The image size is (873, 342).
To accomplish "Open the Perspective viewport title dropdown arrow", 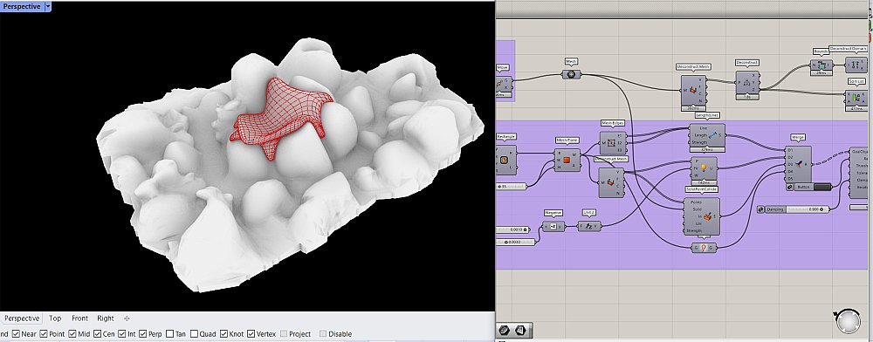I will [48, 7].
